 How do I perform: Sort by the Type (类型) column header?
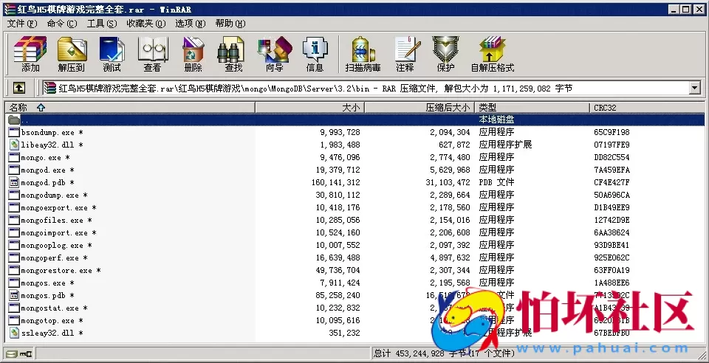tap(532, 108)
